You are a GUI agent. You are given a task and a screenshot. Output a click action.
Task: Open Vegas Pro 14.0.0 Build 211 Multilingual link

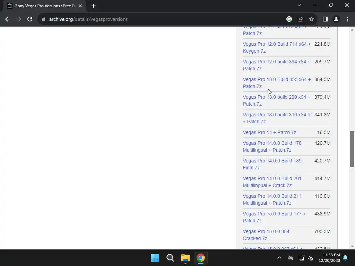point(272,199)
